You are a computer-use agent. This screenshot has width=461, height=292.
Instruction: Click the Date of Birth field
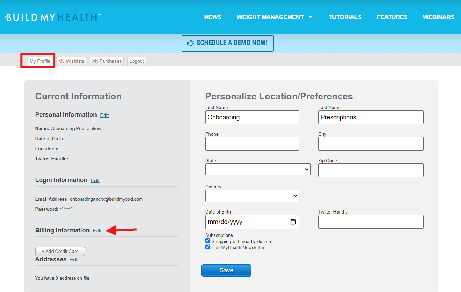[x=252, y=222]
